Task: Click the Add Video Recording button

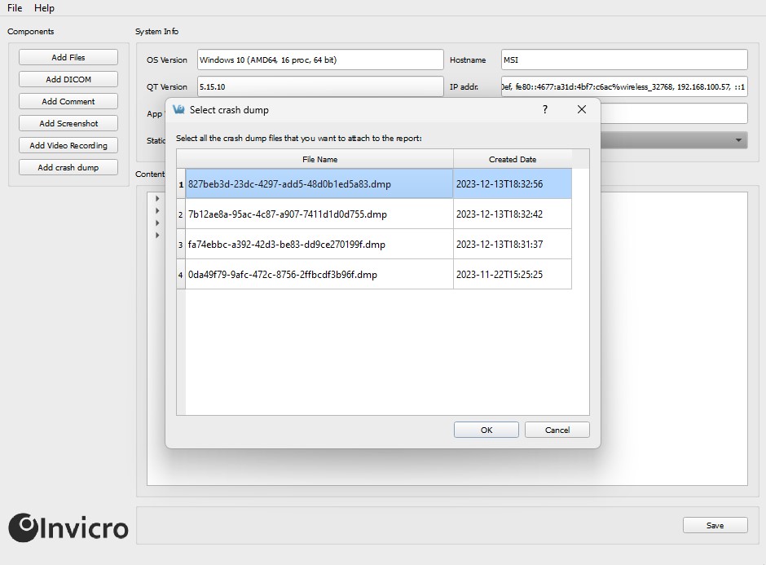Action: click(x=68, y=145)
